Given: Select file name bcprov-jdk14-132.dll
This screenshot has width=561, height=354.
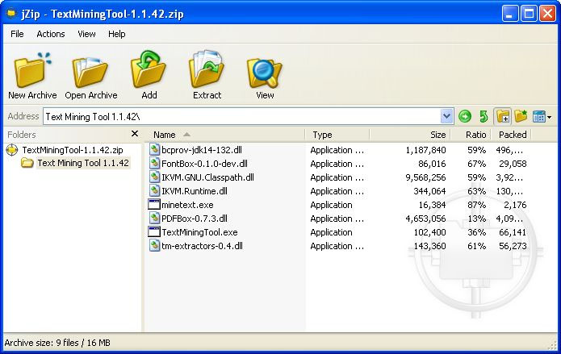Looking at the screenshot, I should coord(202,150).
